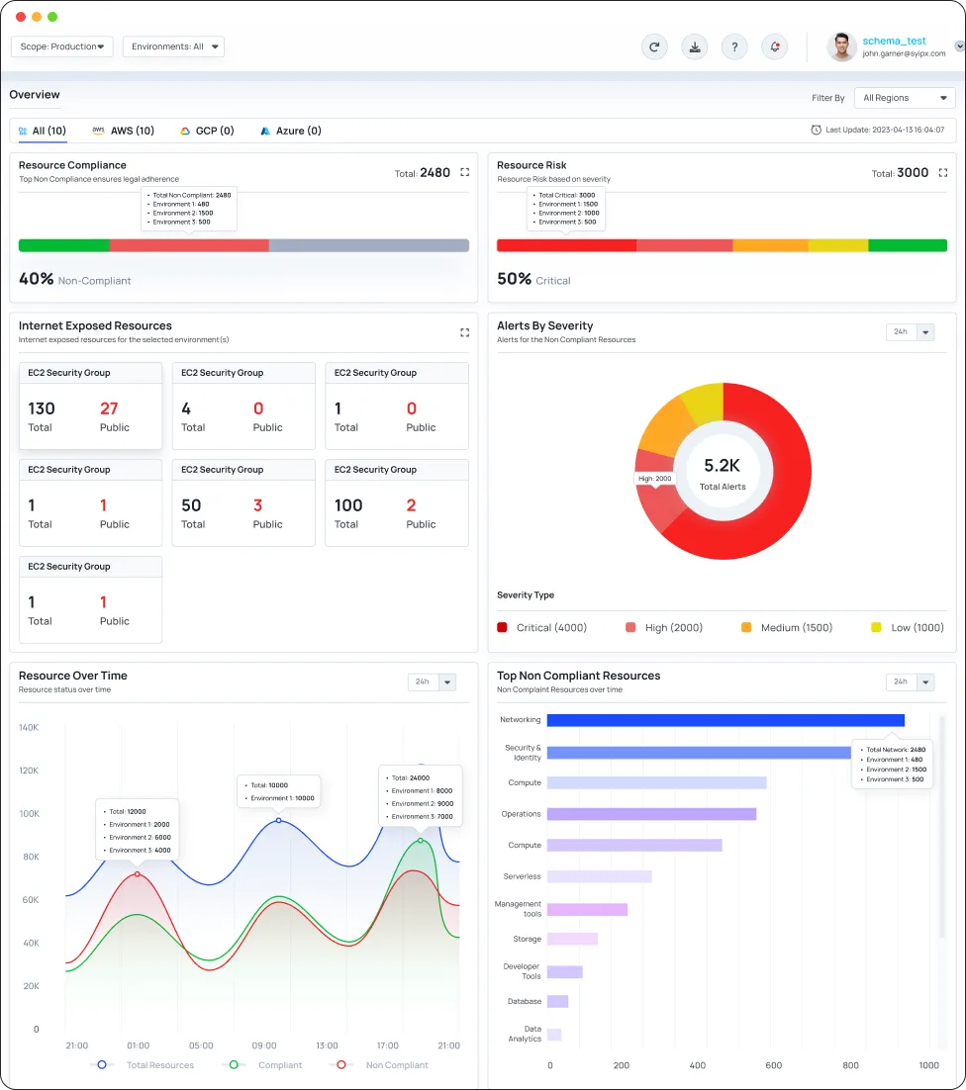The height and width of the screenshot is (1090, 966).
Task: Toggle Non Compliant legend series
Action: pos(384,1065)
